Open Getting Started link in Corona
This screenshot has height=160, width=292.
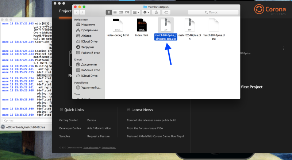pos(69,120)
